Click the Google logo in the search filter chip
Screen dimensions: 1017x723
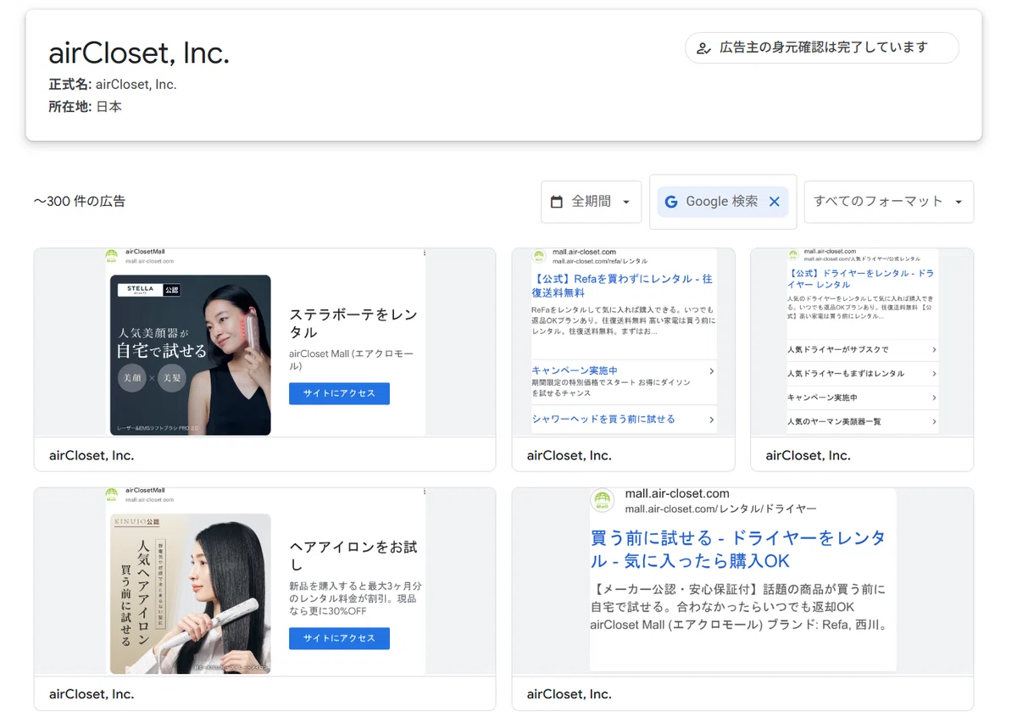(671, 202)
